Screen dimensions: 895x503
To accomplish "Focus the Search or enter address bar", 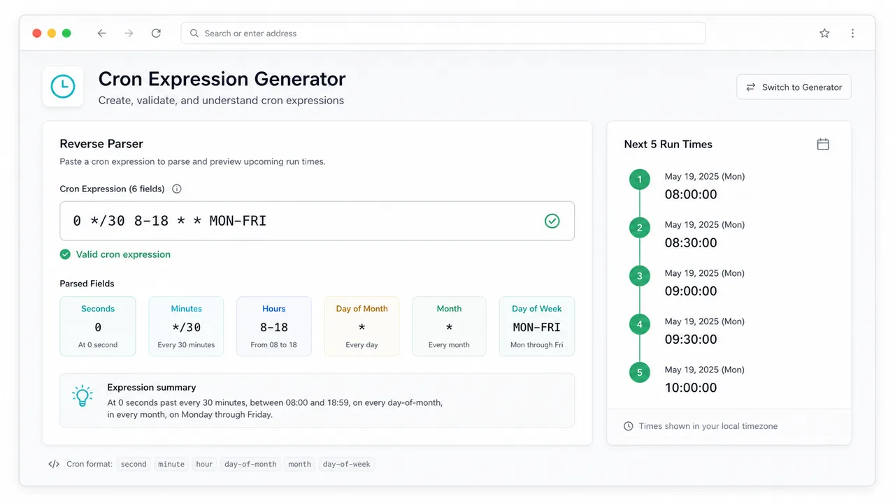I will pyautogui.click(x=443, y=33).
